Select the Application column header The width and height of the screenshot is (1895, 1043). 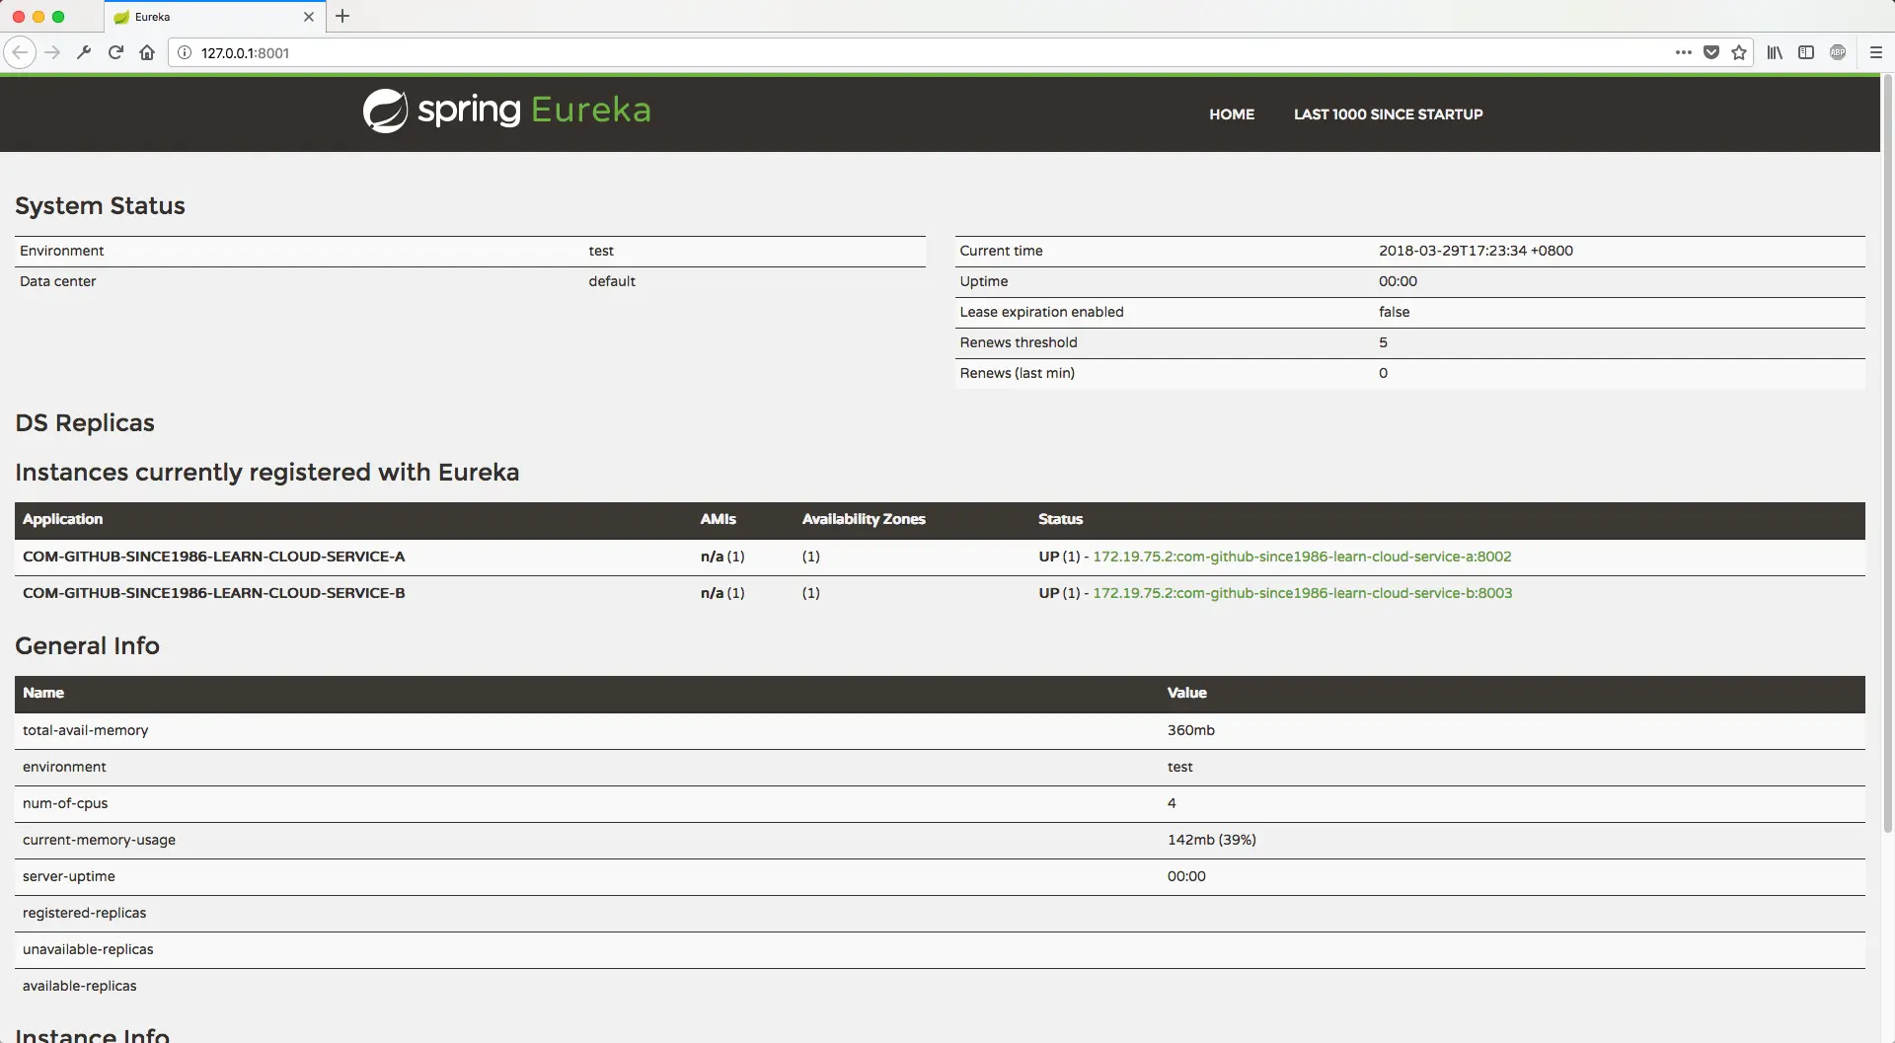[62, 519]
